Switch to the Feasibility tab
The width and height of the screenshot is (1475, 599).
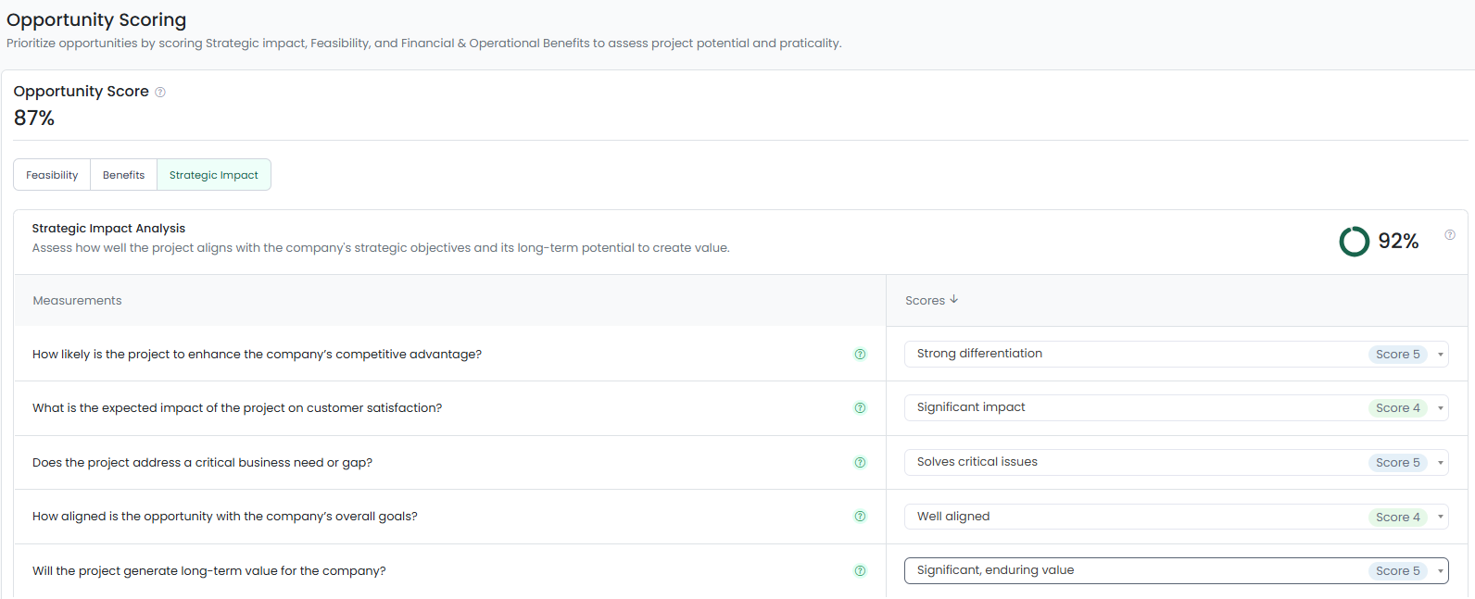tap(52, 175)
